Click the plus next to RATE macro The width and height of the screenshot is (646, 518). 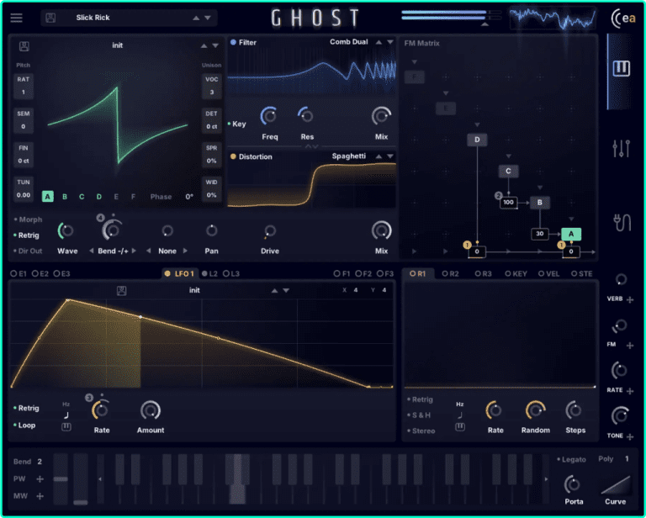630,391
